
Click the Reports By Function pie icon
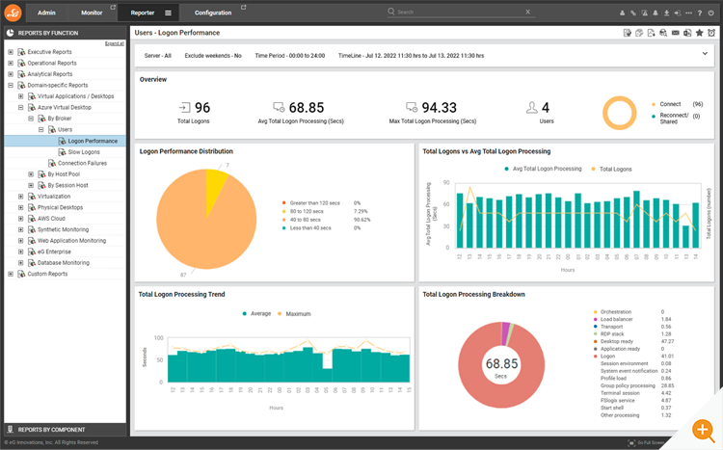click(11, 33)
